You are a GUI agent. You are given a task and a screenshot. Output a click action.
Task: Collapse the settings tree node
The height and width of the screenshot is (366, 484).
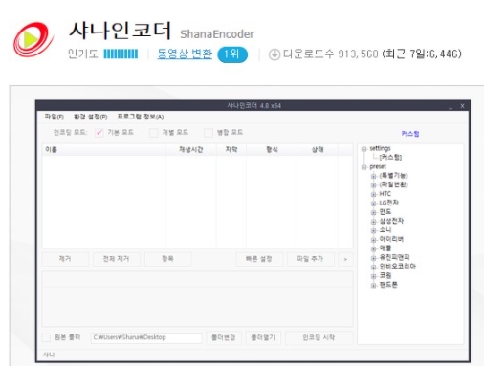(x=363, y=149)
